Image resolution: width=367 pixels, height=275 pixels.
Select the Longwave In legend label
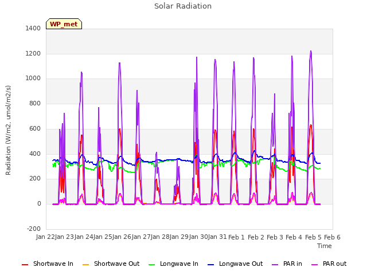click(179, 264)
